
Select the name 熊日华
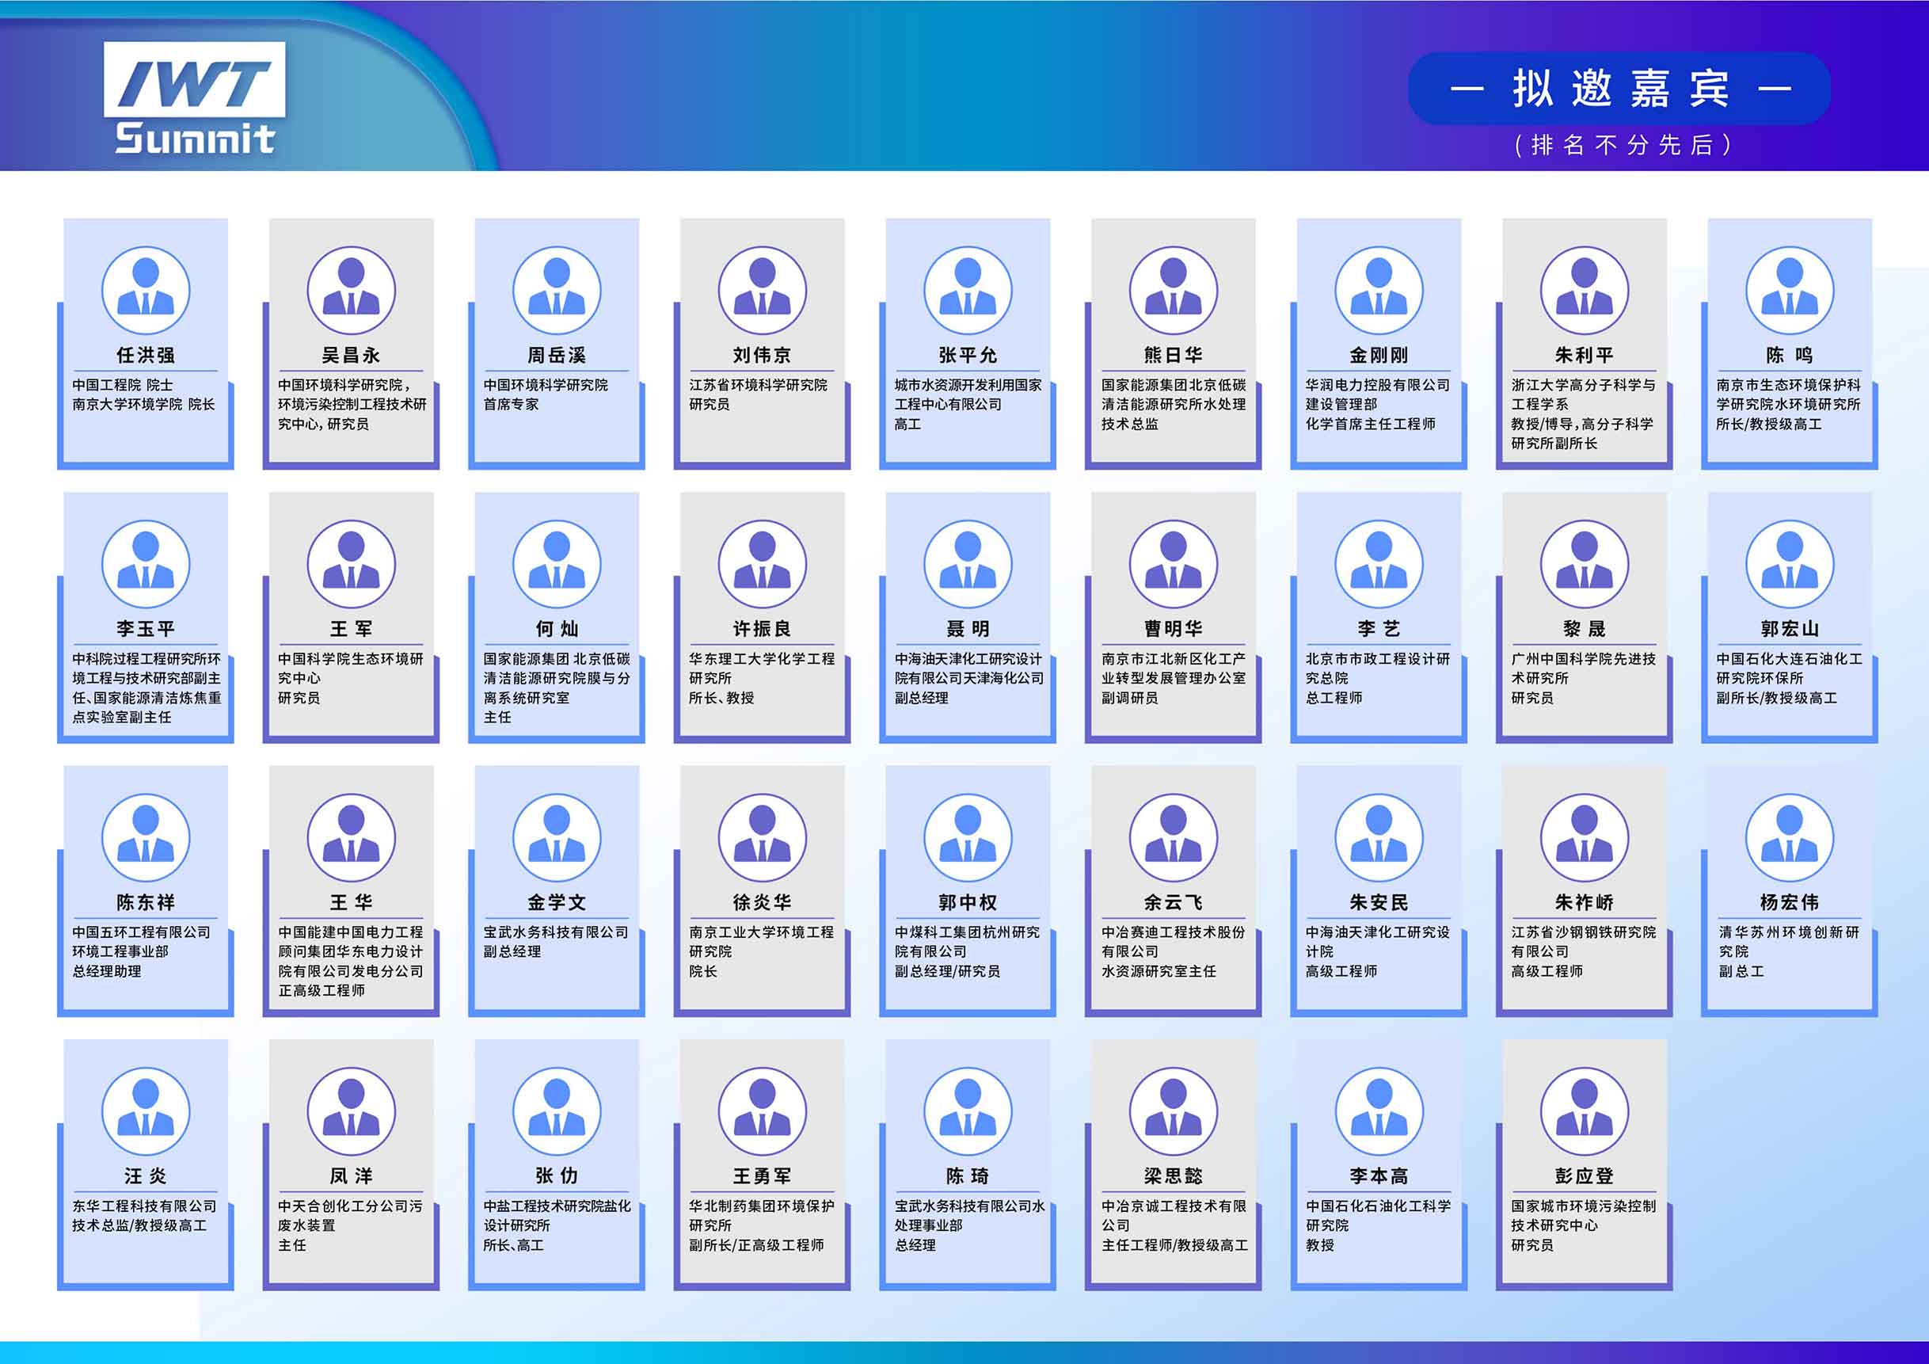click(x=1174, y=356)
